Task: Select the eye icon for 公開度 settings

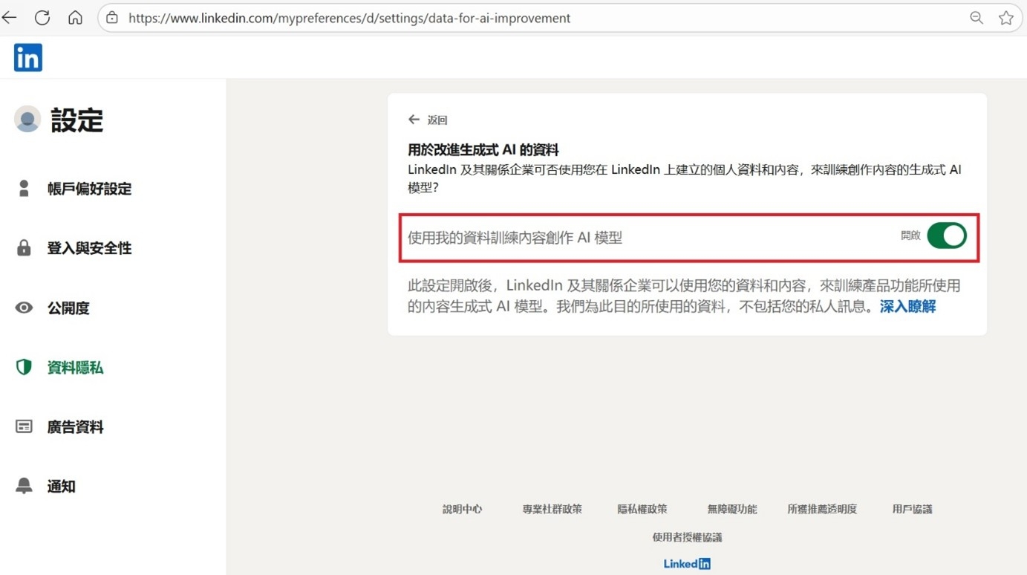Action: 24,308
